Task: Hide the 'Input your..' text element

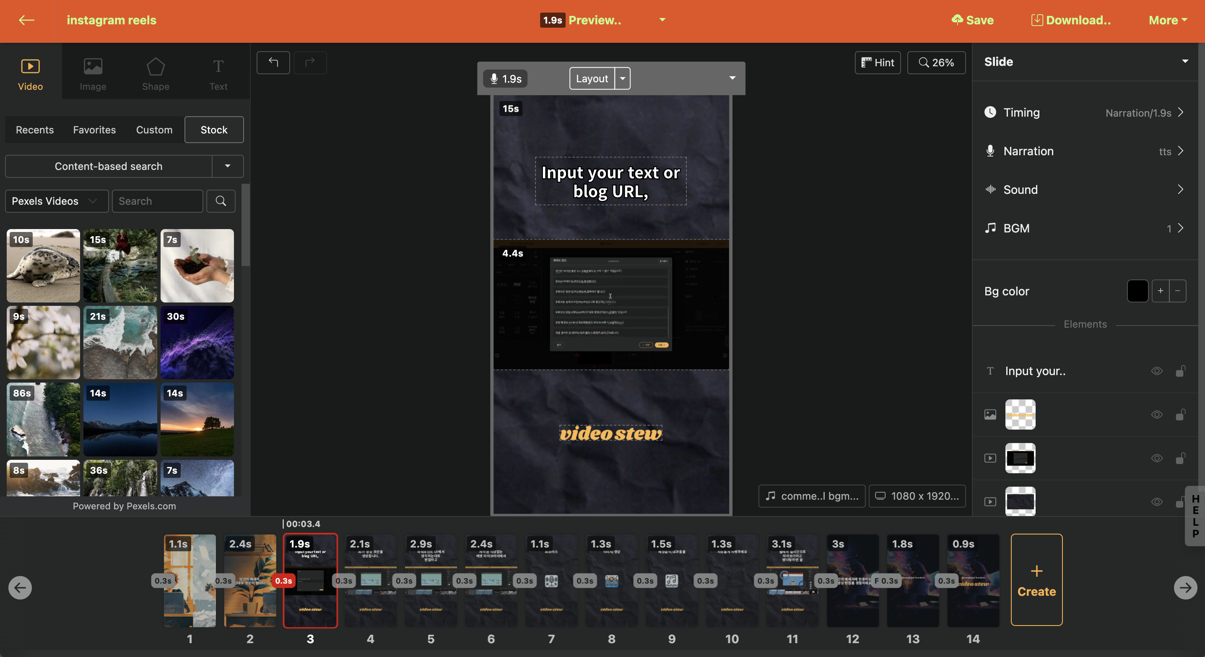Action: click(x=1156, y=370)
